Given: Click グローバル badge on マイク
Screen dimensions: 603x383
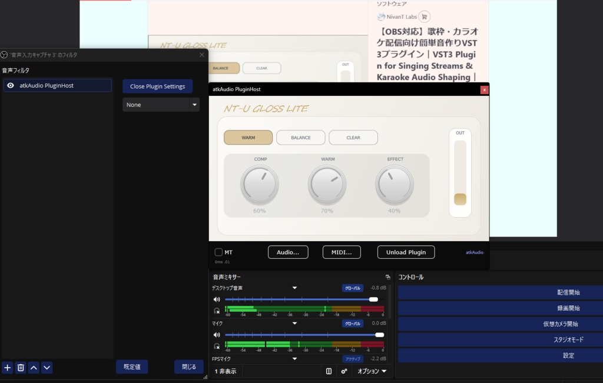Looking at the screenshot, I should [x=353, y=324].
